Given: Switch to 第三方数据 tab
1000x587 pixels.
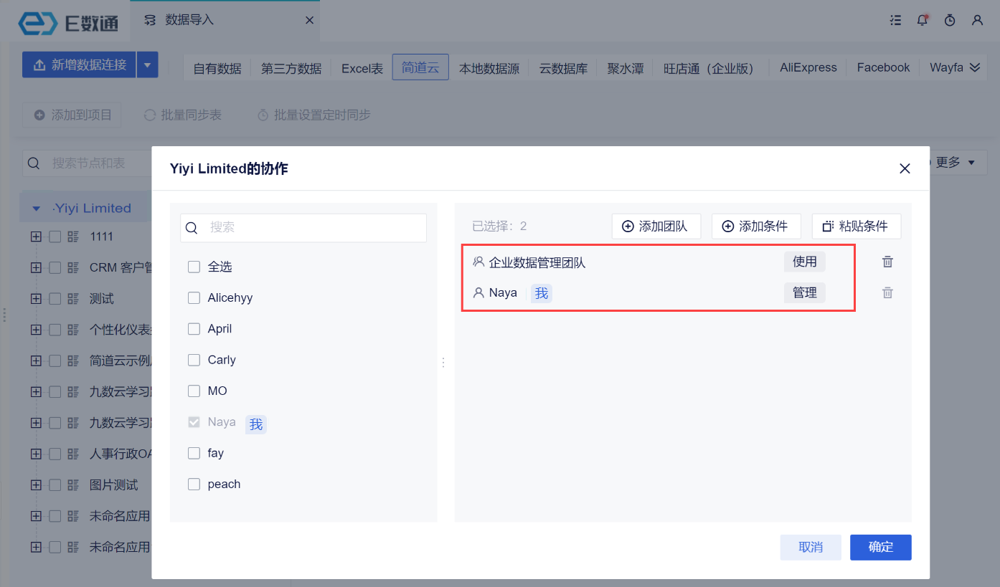Looking at the screenshot, I should pyautogui.click(x=291, y=69).
